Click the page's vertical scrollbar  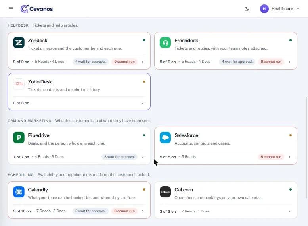tap(306, 147)
